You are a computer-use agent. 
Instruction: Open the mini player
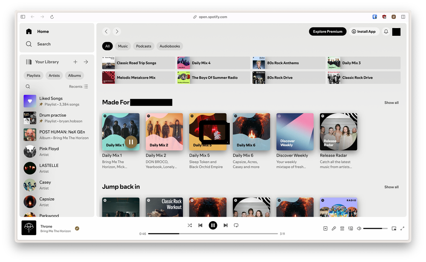[x=394, y=228]
